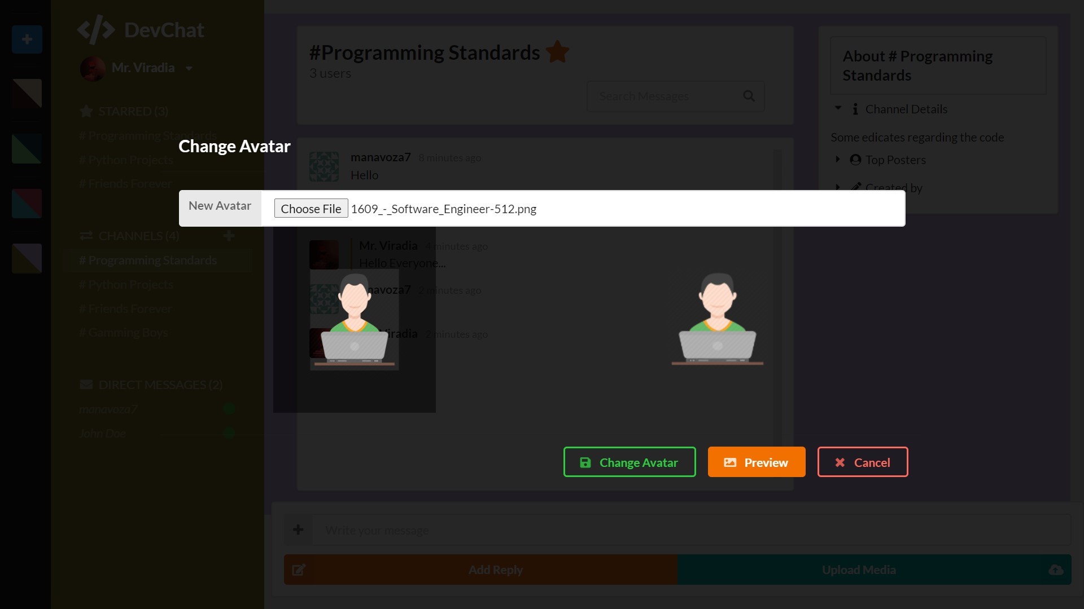
Task: Click the avatar crop editor image
Action: (355, 320)
